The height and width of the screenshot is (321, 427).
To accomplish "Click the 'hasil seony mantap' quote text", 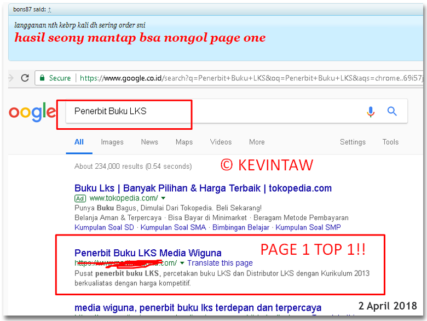I will point(140,38).
